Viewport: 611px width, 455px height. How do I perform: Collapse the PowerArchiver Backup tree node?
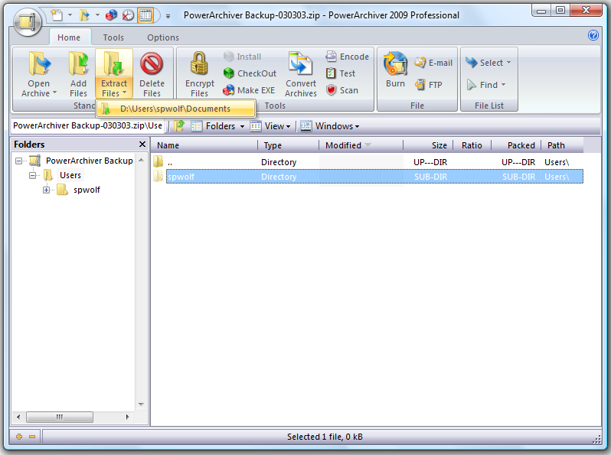(x=18, y=161)
